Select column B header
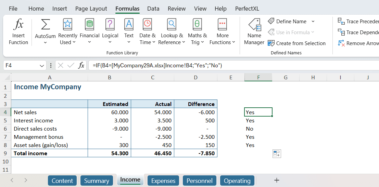 pos(110,78)
